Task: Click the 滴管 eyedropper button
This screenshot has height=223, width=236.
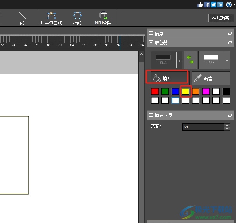Action: (210, 78)
